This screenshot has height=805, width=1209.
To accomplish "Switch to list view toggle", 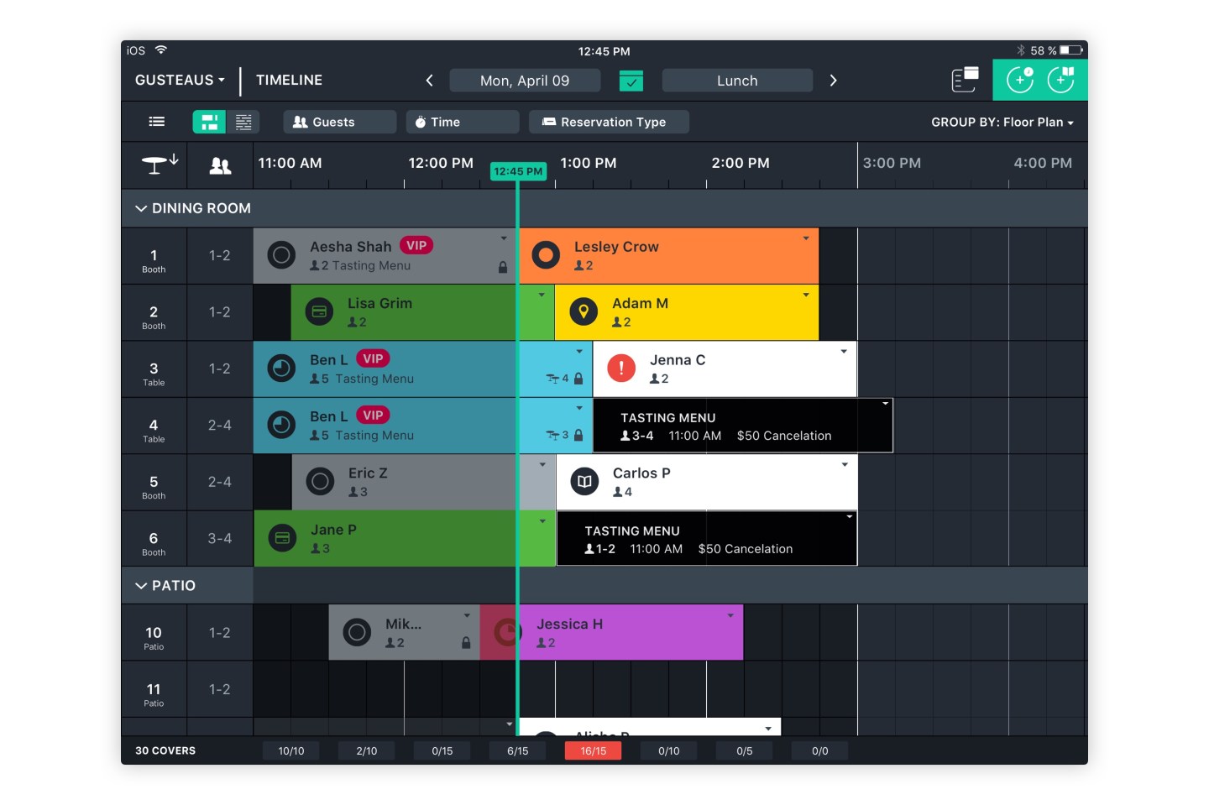I will tap(157, 122).
